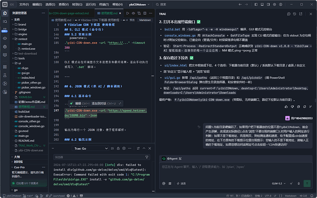Screen dimensions: 317x198
Task: Open the preview eye icon in editor toolbar
Action: click(x=133, y=13)
